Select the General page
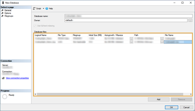This screenshot has width=195, height=111. [x=8, y=10]
